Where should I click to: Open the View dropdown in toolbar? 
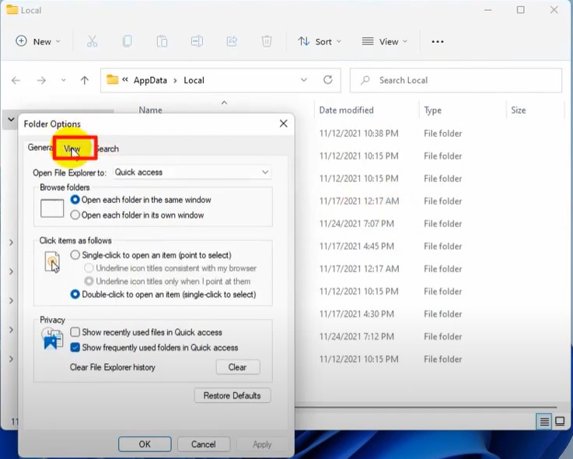[384, 41]
